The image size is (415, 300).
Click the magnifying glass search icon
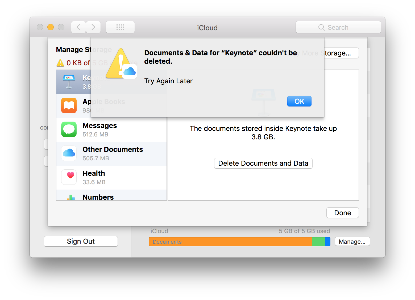[322, 27]
